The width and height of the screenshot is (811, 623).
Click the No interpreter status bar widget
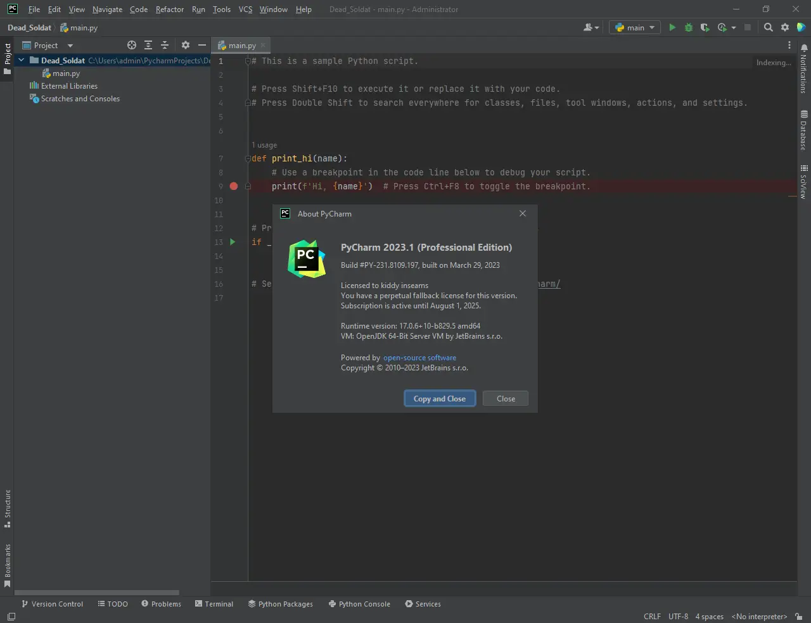click(x=759, y=617)
